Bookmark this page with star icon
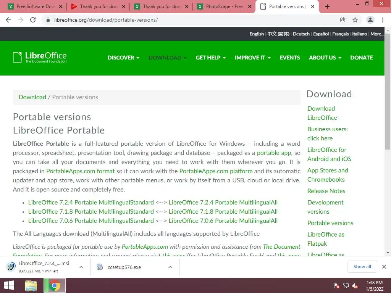 (x=355, y=20)
